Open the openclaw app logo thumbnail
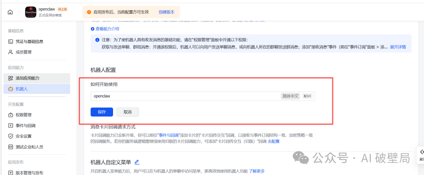 (31, 12)
